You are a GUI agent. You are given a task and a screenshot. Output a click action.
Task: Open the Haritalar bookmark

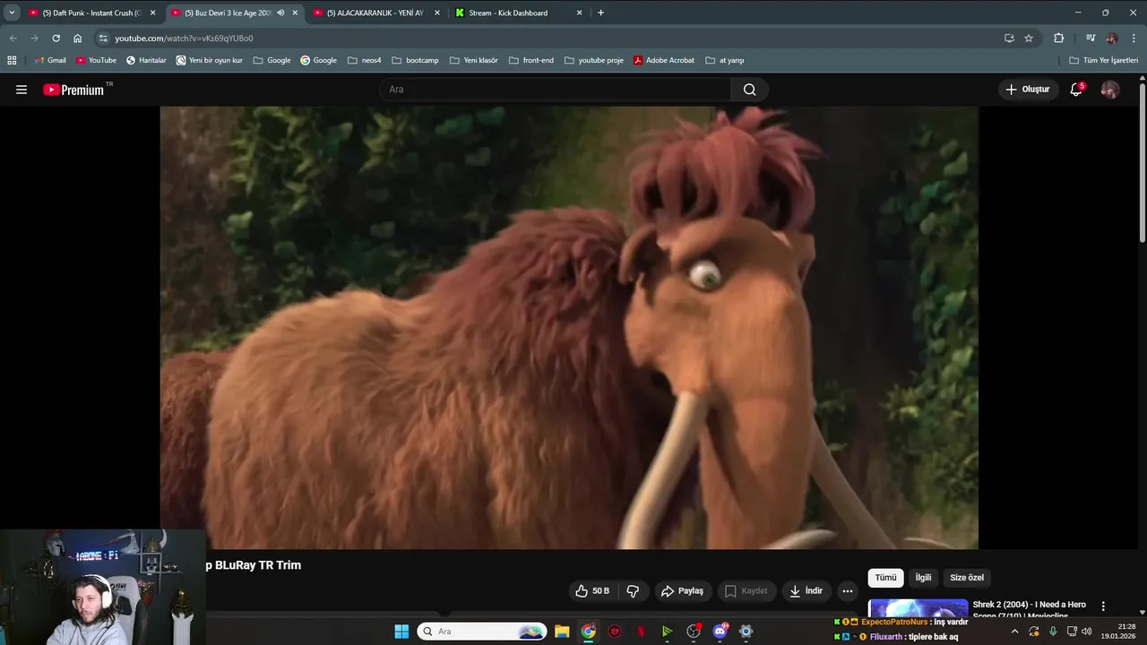tap(146, 60)
